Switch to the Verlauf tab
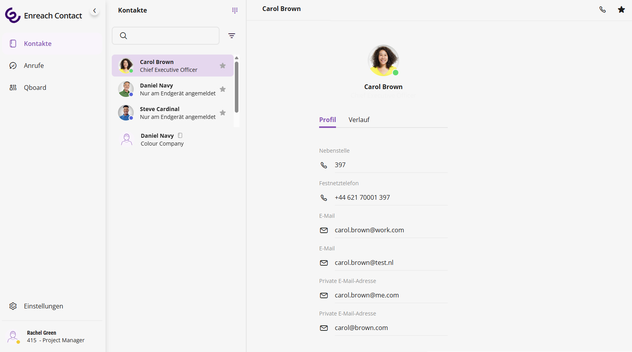632x352 pixels. coord(359,120)
